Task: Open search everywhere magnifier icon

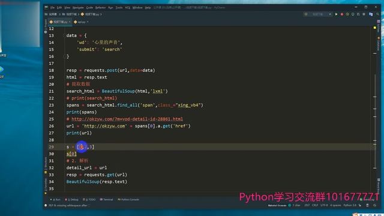Action: (377, 14)
